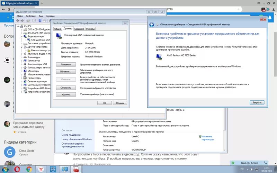277x173 pixels.
Task: Switch to the Сведения tab in properties
Action: [79, 29]
